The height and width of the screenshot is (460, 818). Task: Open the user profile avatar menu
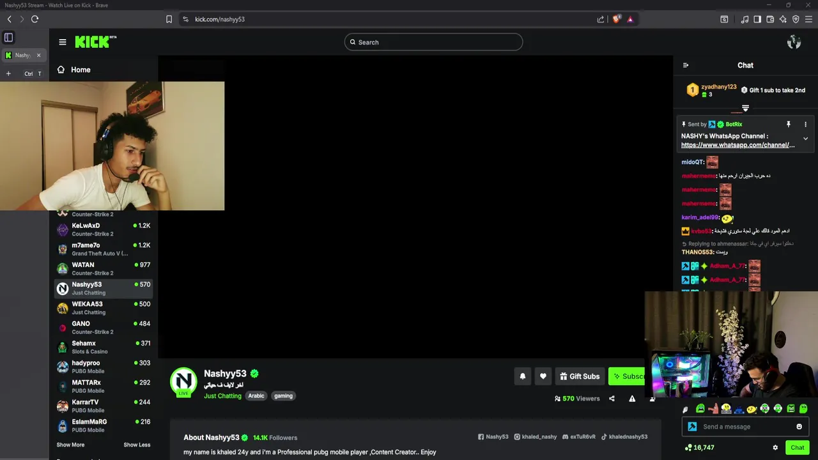[x=794, y=42]
